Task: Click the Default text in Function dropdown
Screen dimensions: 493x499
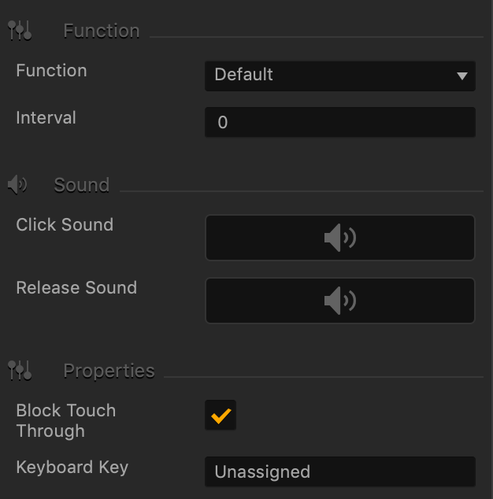Action: click(x=243, y=75)
